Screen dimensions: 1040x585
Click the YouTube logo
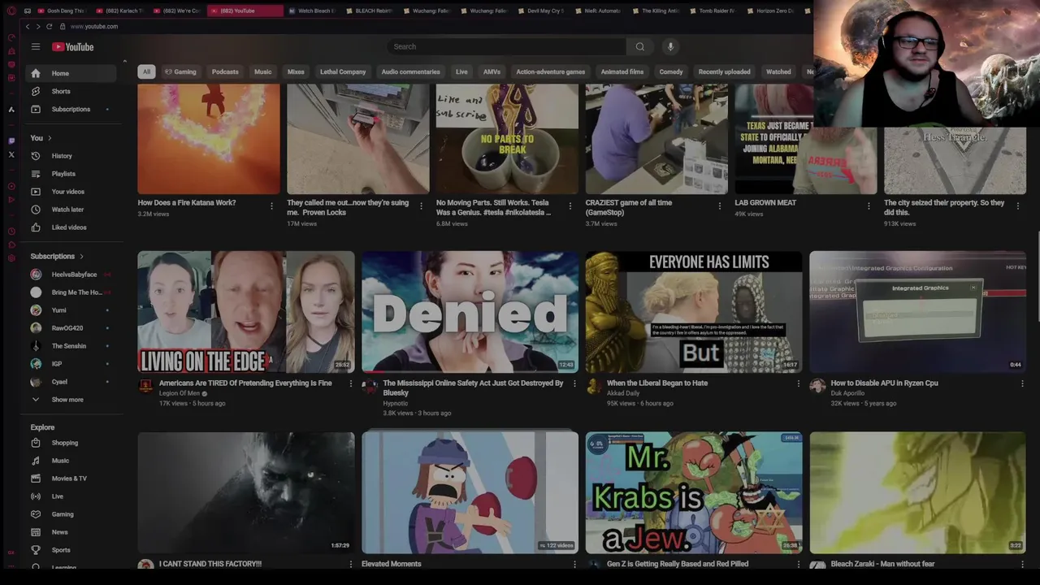(73, 46)
